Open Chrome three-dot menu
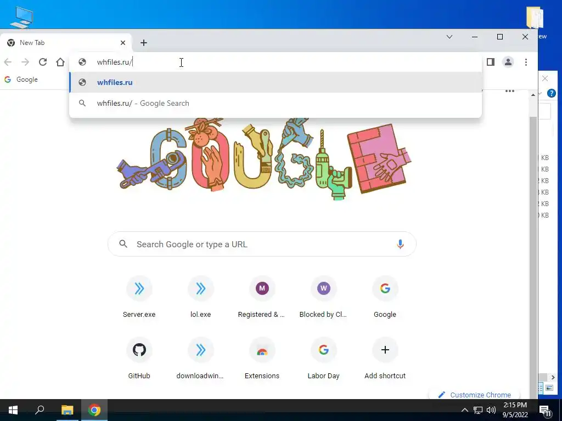 (526, 62)
